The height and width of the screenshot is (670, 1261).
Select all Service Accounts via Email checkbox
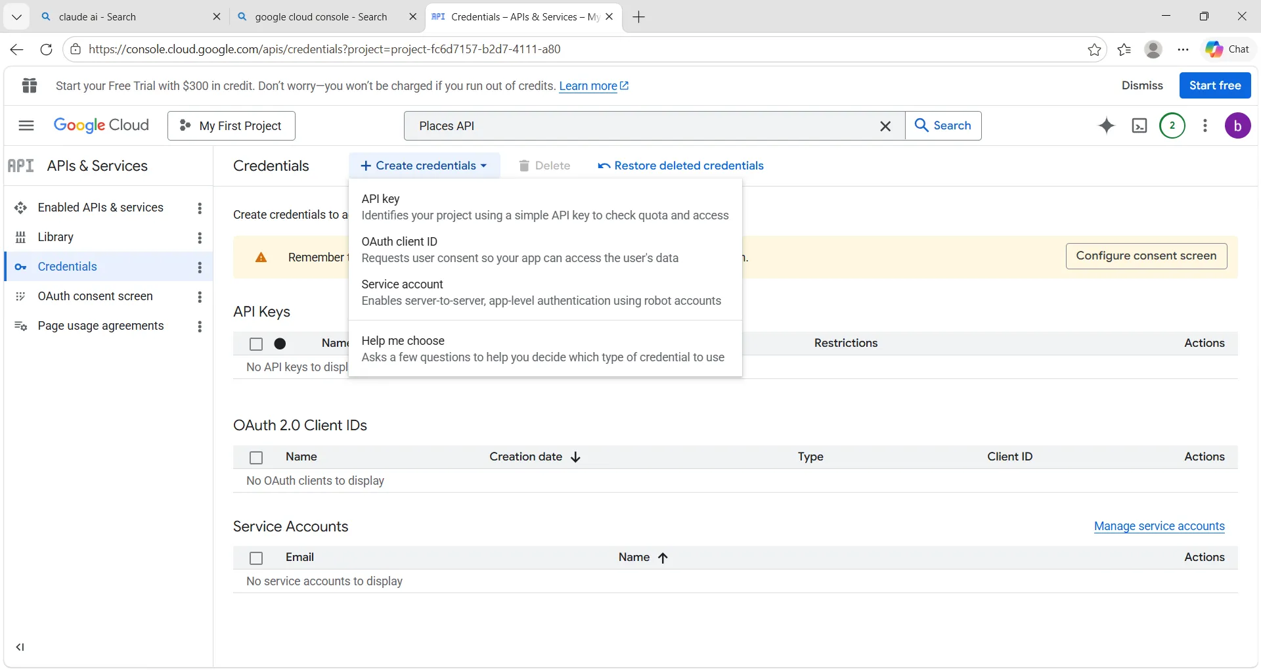click(256, 558)
